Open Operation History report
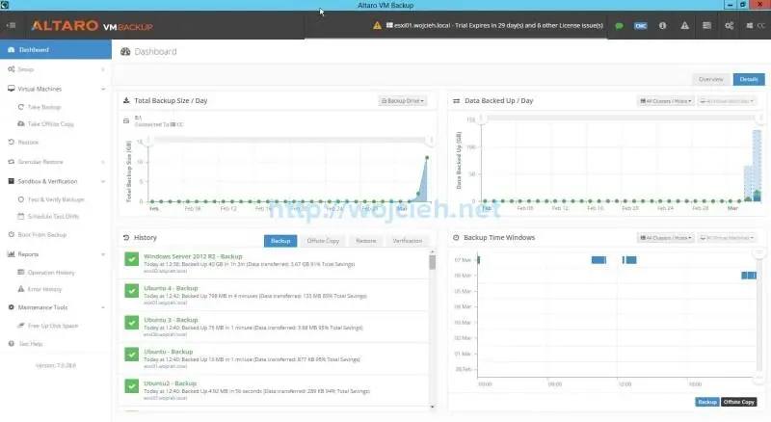 (46, 272)
